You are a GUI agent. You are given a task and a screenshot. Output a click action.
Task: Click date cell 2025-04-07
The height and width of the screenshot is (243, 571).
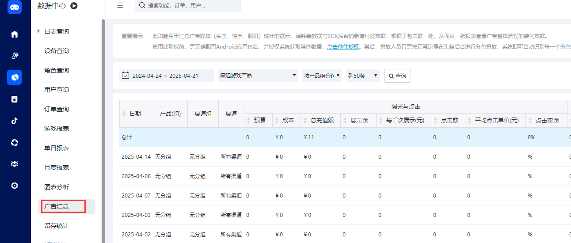click(136, 196)
